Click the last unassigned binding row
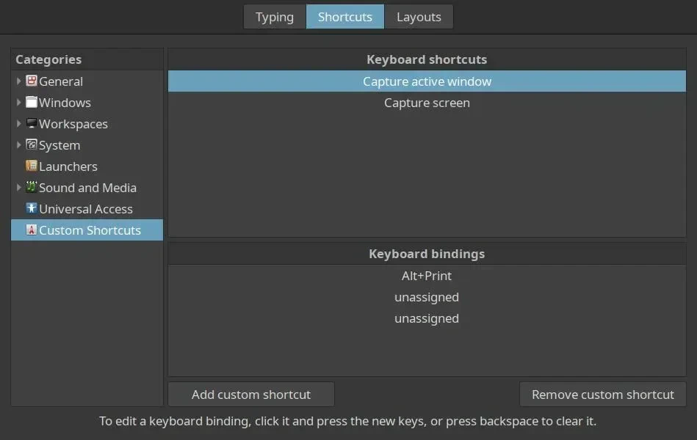 [x=427, y=318]
